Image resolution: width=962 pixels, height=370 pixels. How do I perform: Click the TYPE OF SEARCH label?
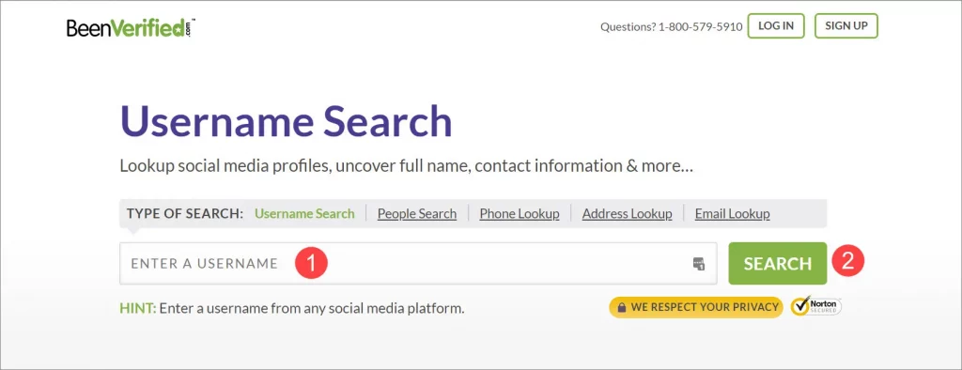coord(185,213)
